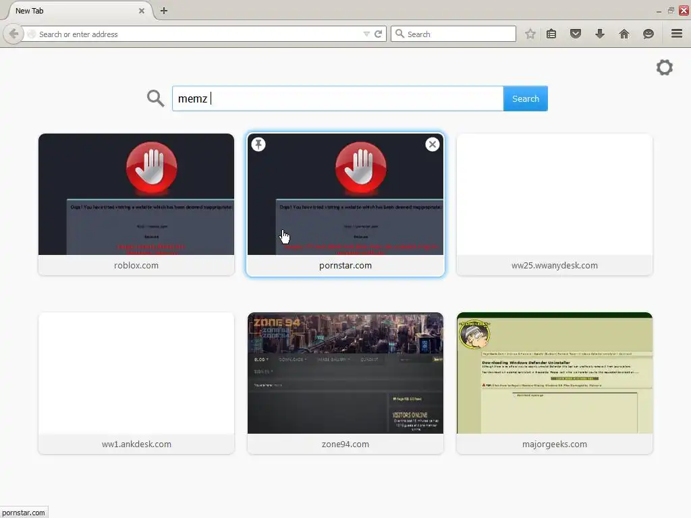Show your bookmarks list
The image size is (691, 518).
(x=551, y=34)
